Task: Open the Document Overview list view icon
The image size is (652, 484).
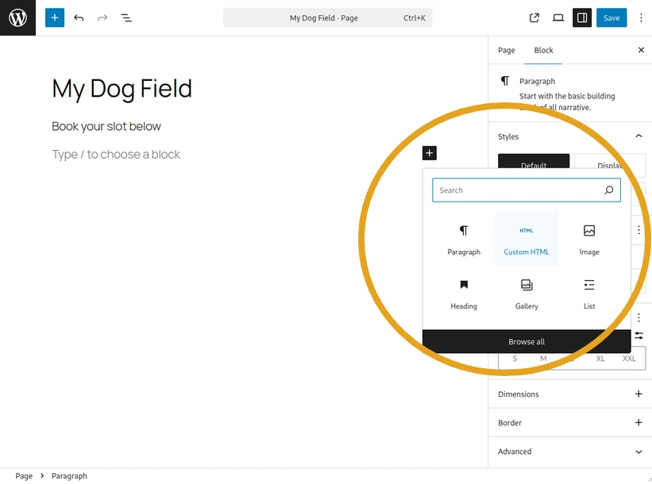Action: click(125, 17)
